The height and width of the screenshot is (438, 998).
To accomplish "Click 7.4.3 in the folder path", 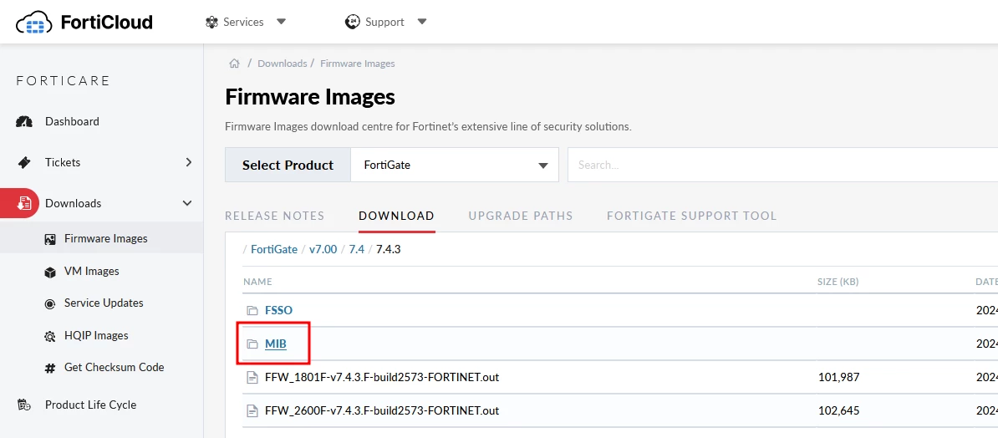I will pos(389,250).
